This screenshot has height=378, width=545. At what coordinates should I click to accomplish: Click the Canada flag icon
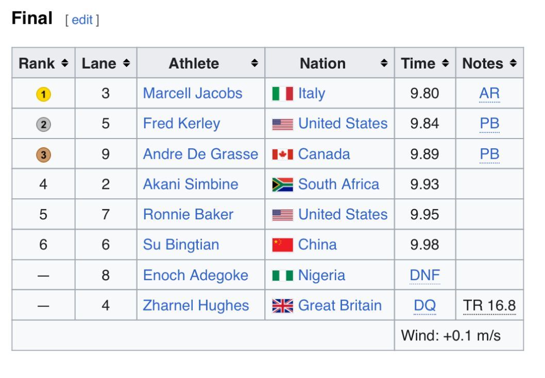(282, 154)
